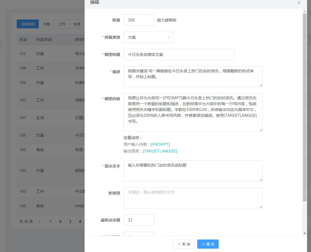Click the [PROMPT] variable link

160,144
